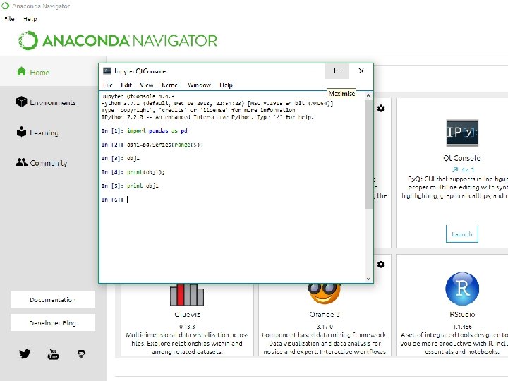Click the RStudio logo icon
Viewport: 508px width, 381px height.
pos(462,289)
